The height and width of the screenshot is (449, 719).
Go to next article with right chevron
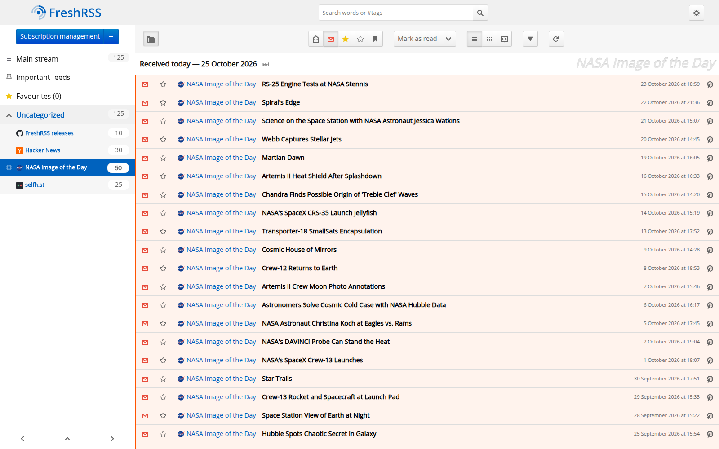(112, 439)
